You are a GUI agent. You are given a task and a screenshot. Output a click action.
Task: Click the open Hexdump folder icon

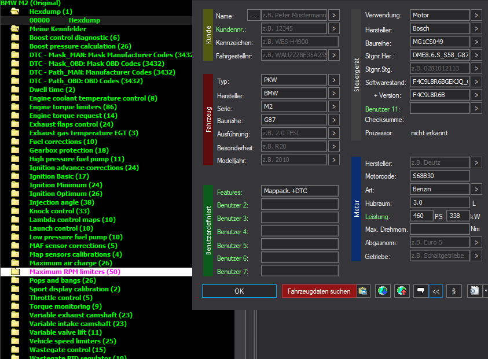16,12
